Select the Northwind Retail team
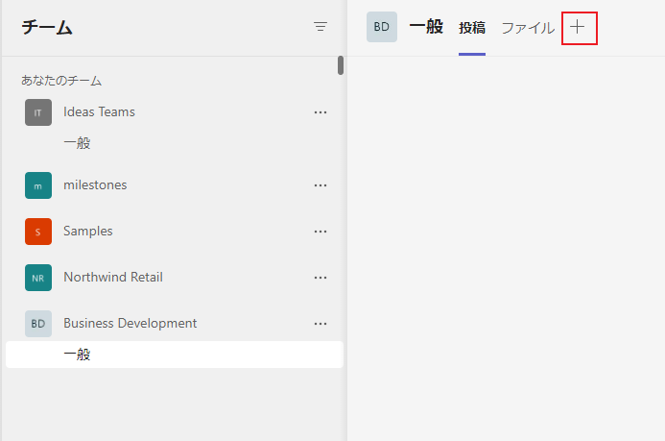This screenshot has height=441, width=665. (113, 277)
